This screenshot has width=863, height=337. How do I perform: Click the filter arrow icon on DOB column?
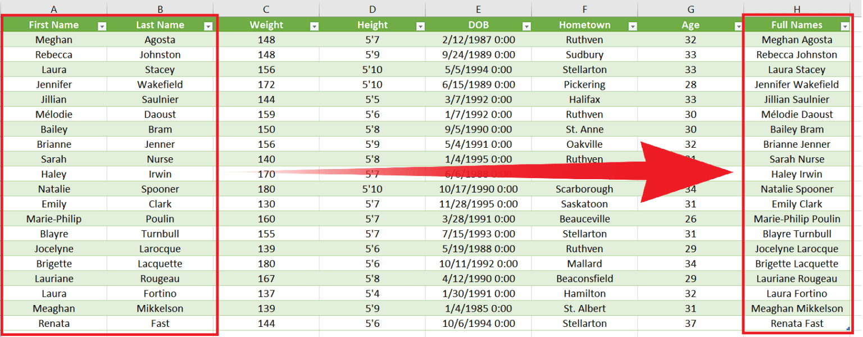(x=526, y=25)
